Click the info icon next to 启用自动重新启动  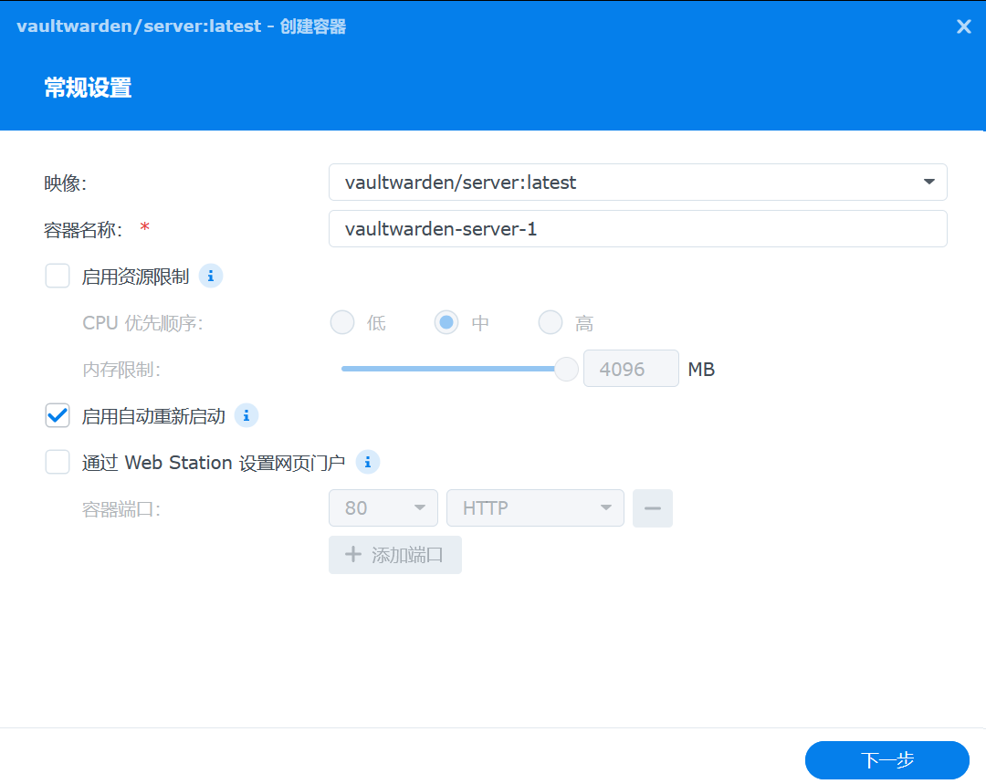click(x=246, y=415)
